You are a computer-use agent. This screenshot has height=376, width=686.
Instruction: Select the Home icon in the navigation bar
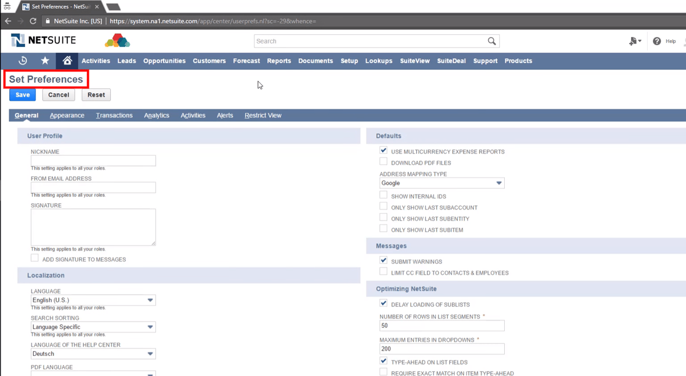pos(67,61)
